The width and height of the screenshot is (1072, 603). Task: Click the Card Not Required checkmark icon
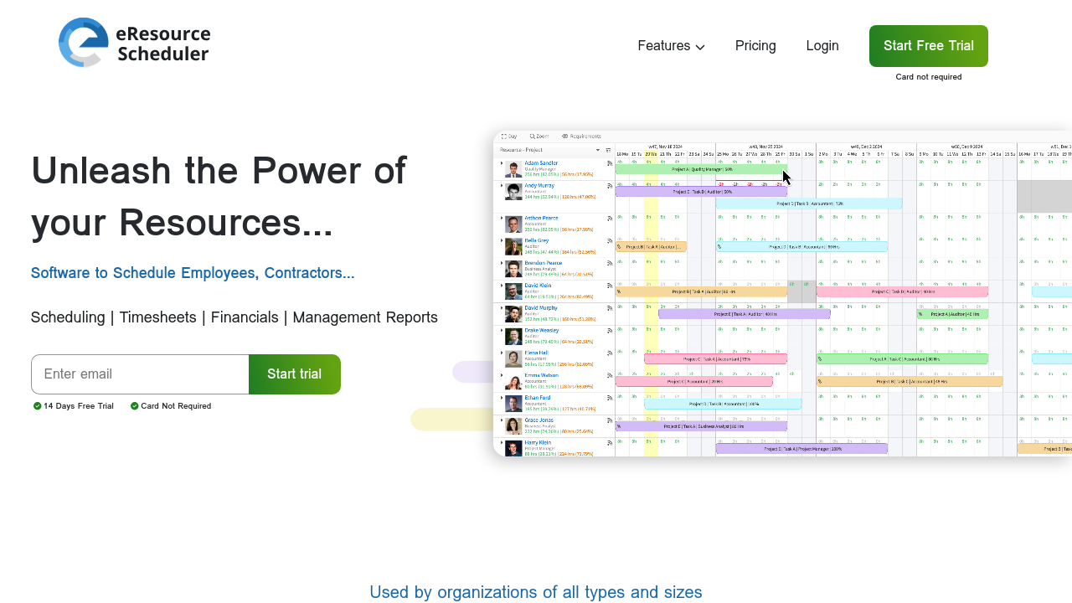point(135,406)
